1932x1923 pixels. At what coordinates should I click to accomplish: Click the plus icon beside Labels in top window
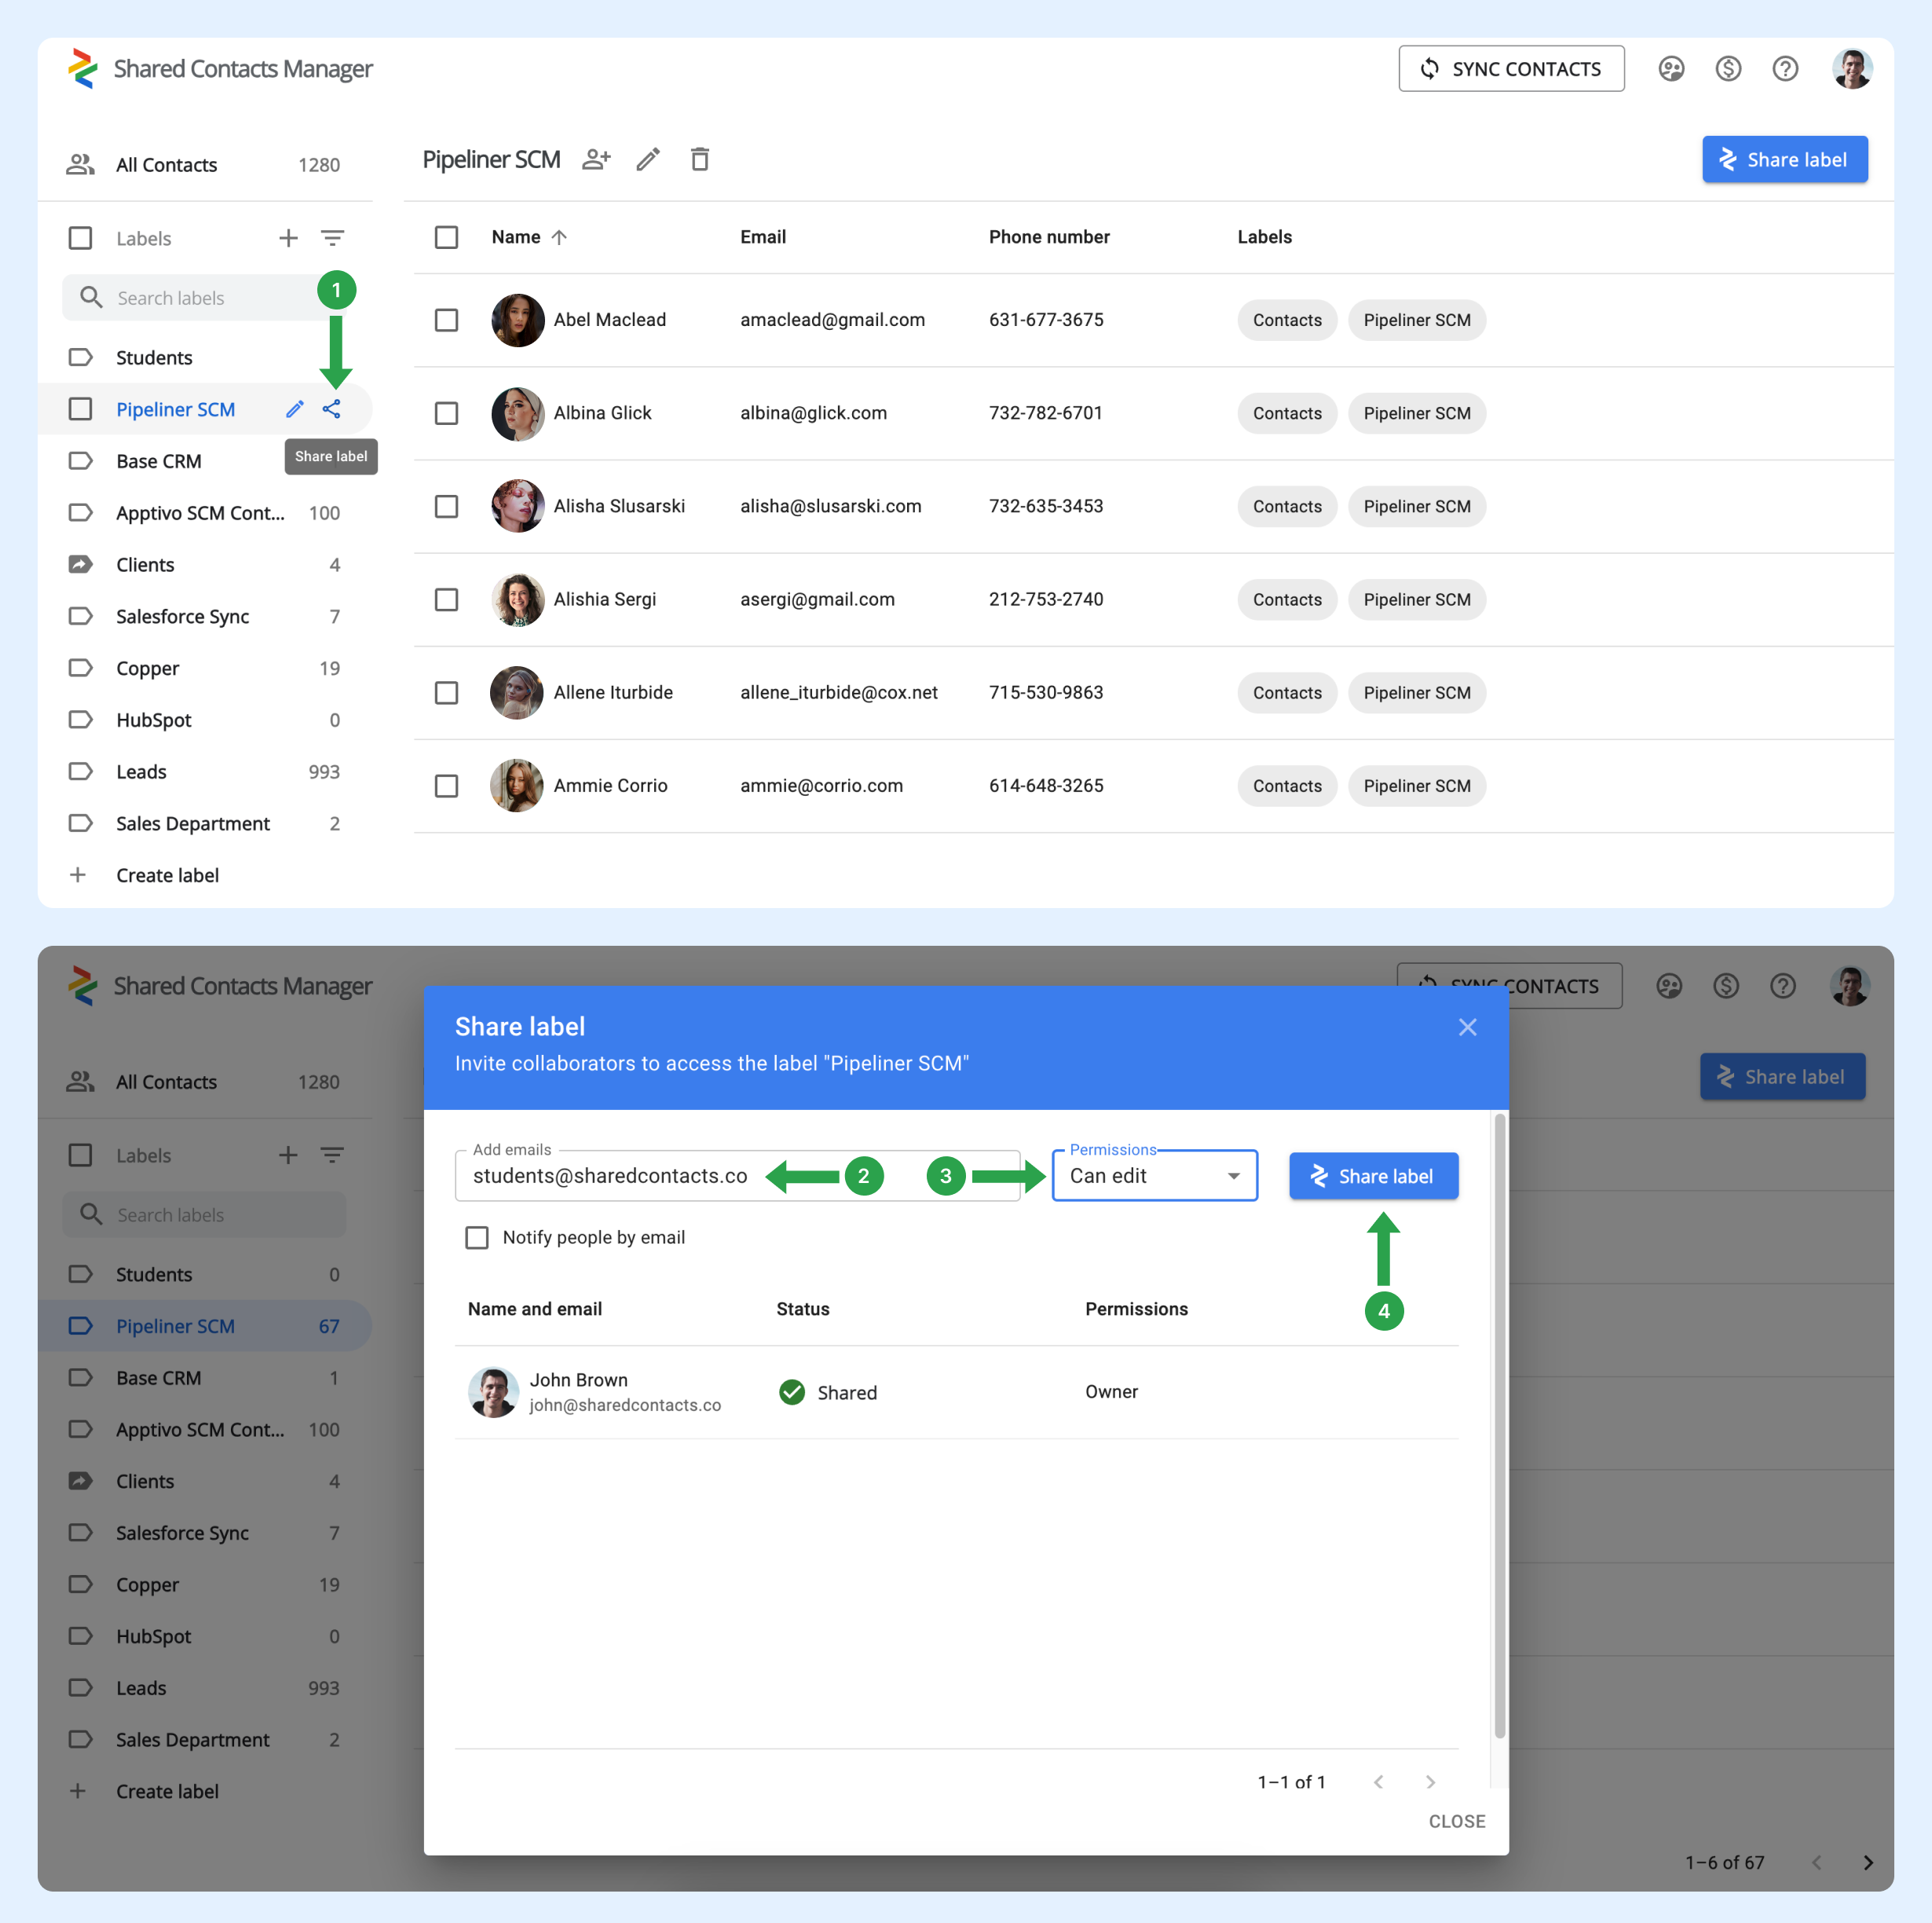point(288,238)
